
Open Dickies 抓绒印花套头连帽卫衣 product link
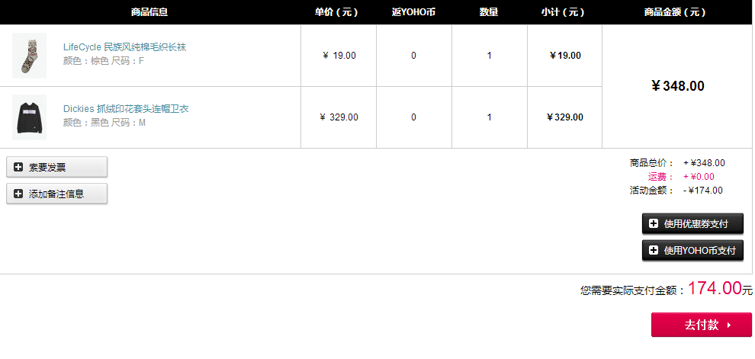click(x=126, y=109)
